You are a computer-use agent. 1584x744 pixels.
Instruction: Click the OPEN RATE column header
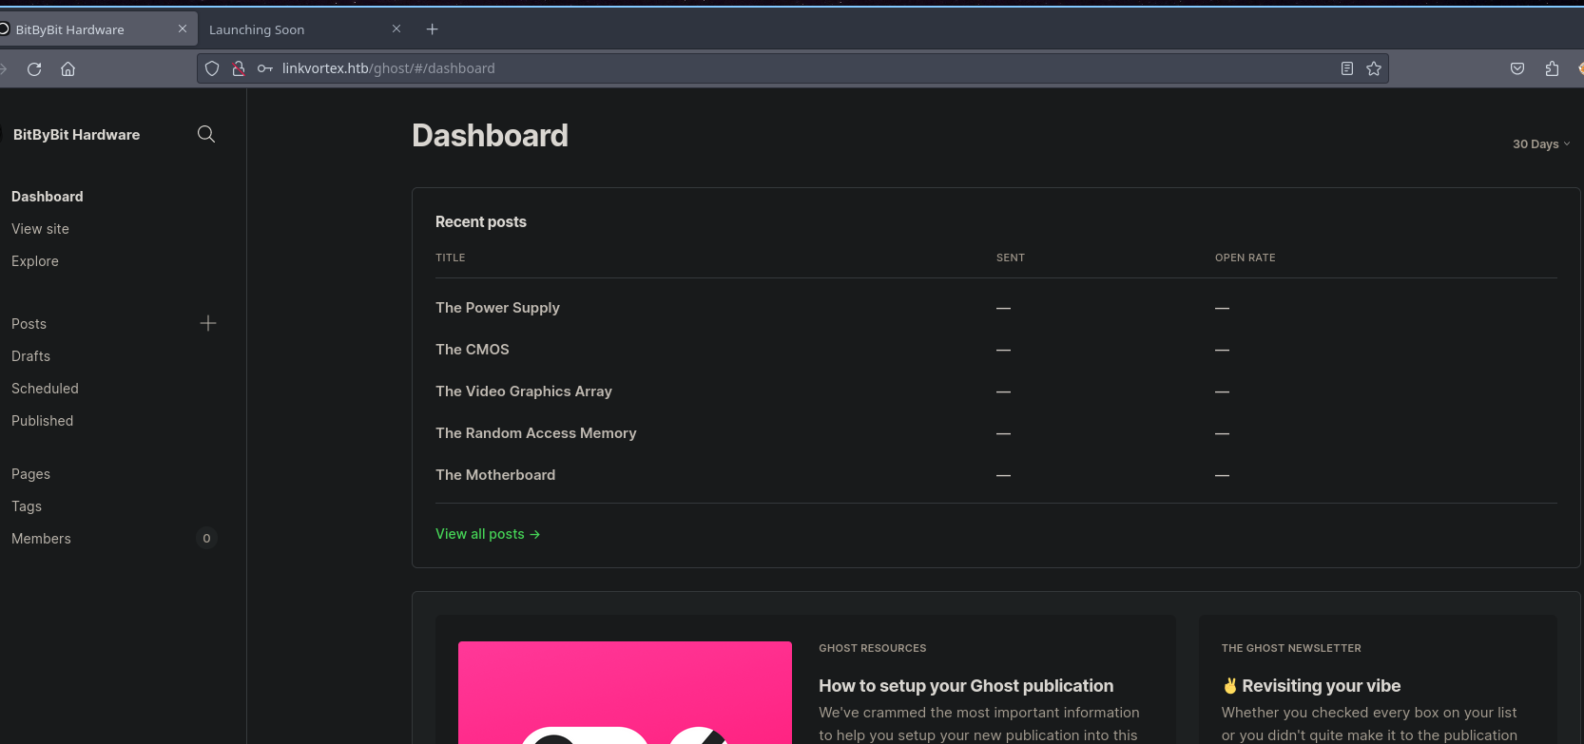pos(1246,258)
